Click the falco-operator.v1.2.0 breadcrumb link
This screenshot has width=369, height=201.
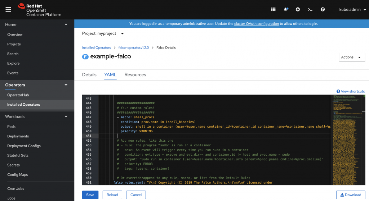(133, 48)
